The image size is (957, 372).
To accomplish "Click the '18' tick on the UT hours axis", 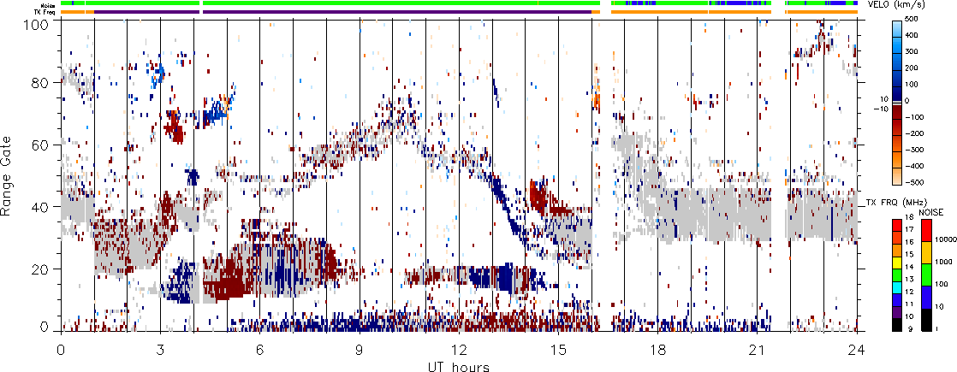I will click(658, 349).
